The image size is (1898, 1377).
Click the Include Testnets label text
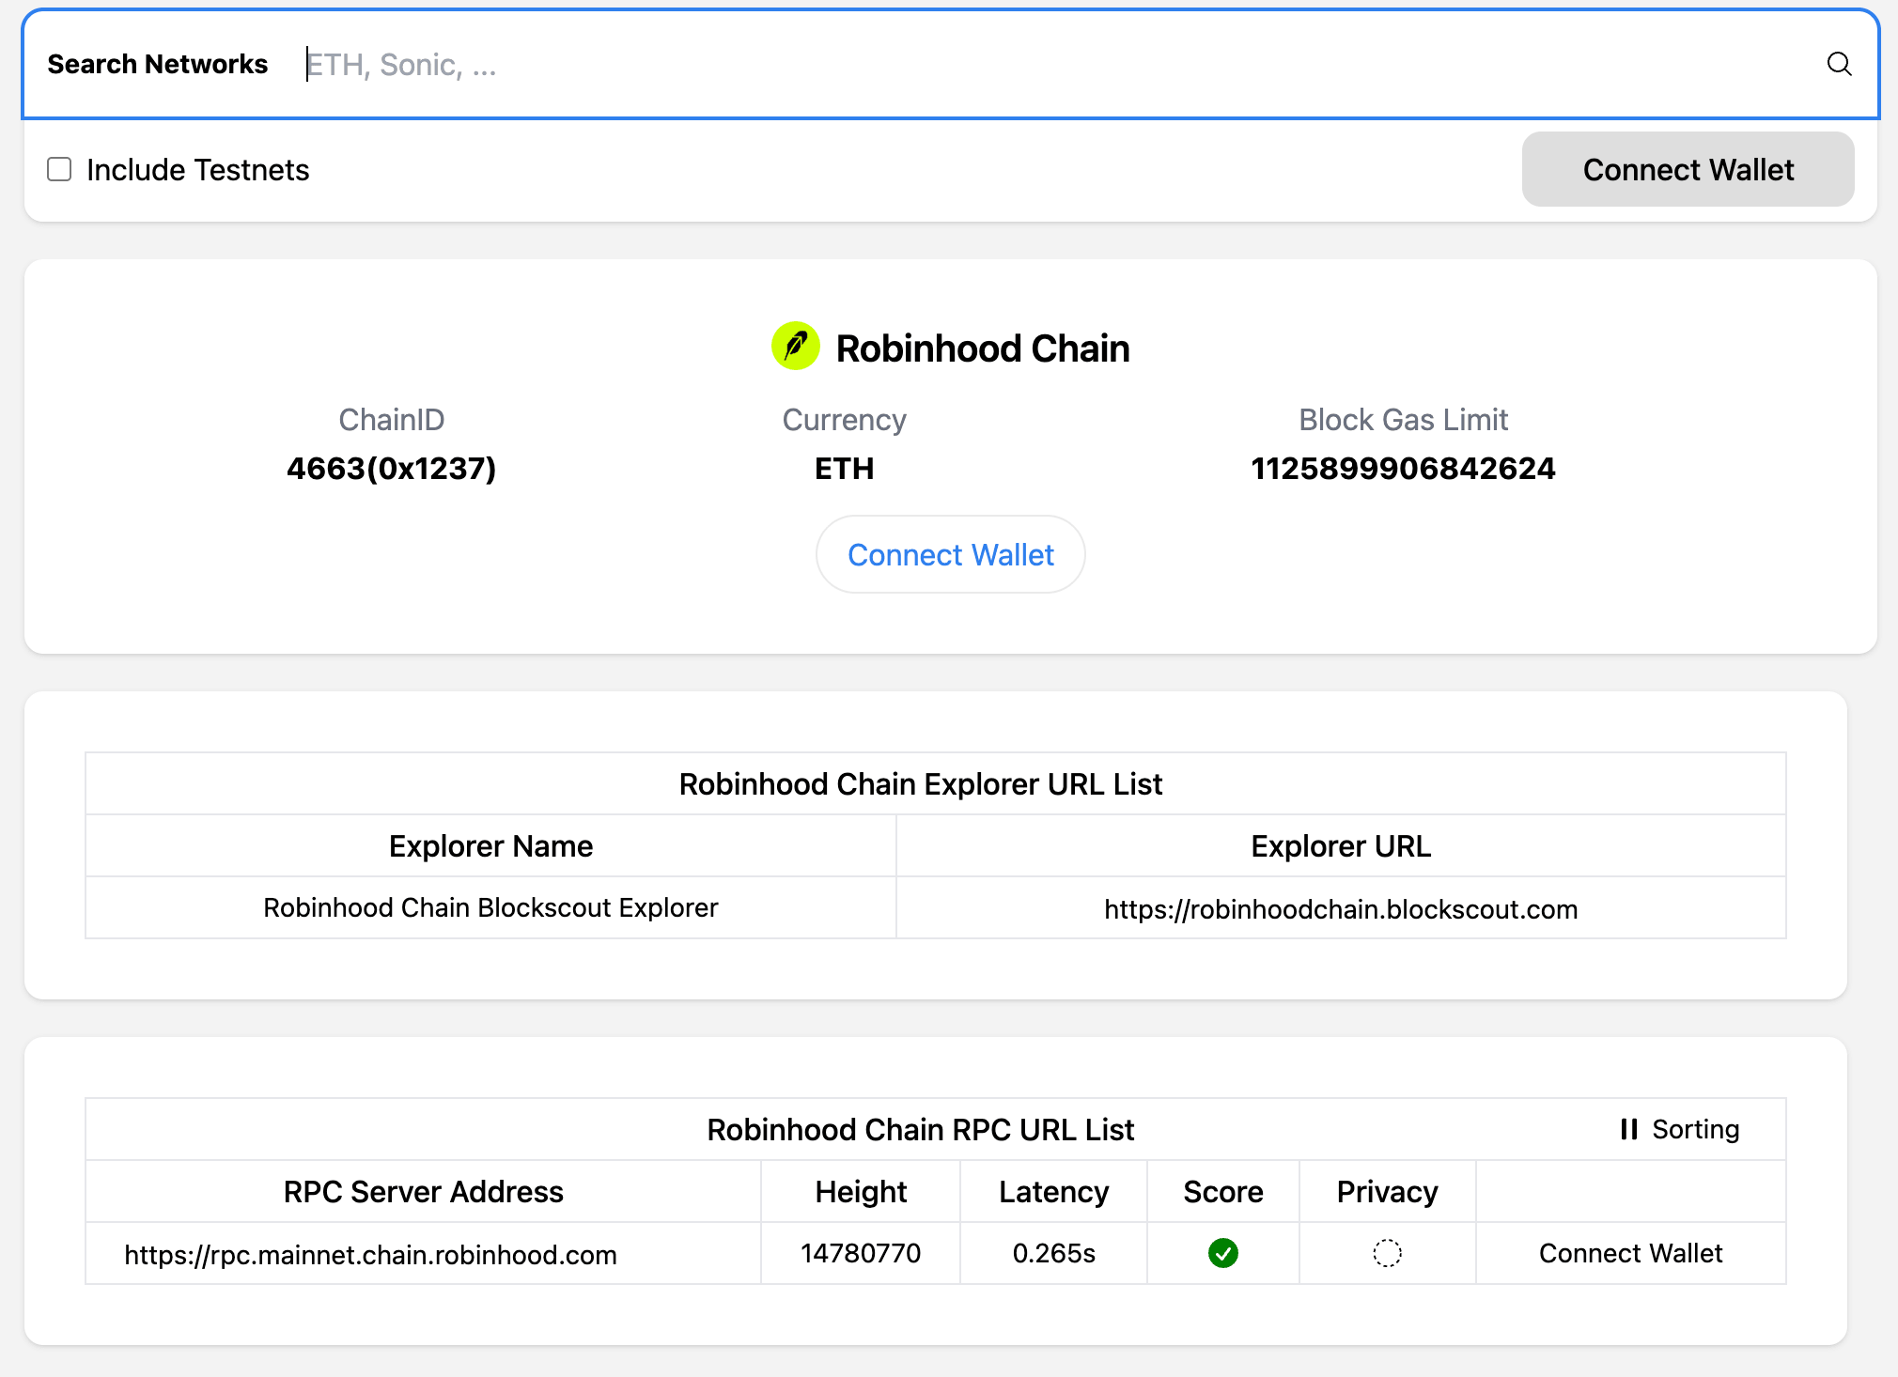pyautogui.click(x=197, y=169)
